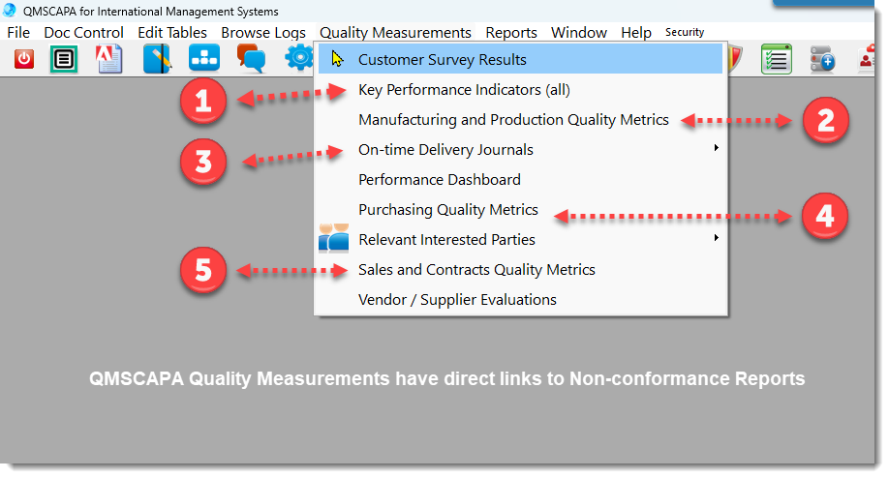The height and width of the screenshot is (478, 889).
Task: Open the blue organization chart icon
Action: coord(204,58)
